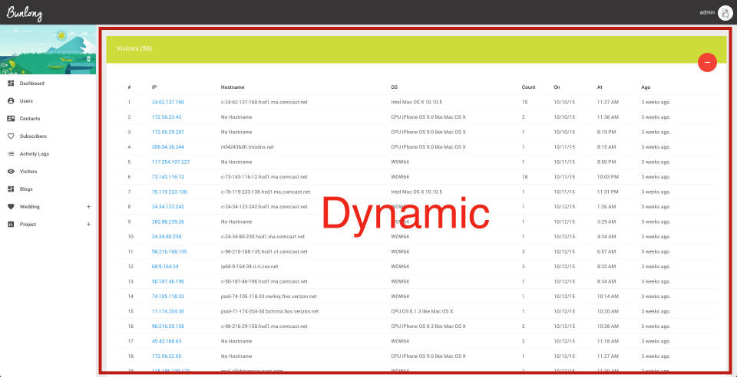Image resolution: width=737 pixels, height=377 pixels.
Task: Select the Contacts card icon
Action: (11, 118)
